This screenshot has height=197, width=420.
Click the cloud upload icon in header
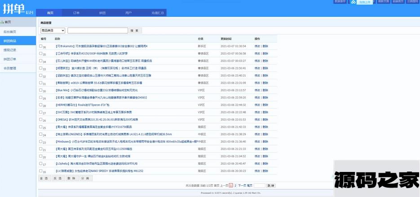(x=354, y=2)
